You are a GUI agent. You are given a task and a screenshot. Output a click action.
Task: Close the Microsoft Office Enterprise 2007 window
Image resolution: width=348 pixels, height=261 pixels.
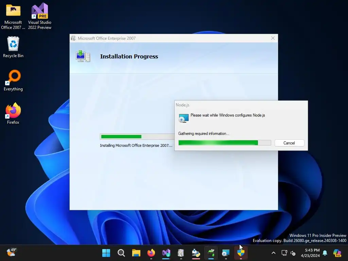(273, 38)
